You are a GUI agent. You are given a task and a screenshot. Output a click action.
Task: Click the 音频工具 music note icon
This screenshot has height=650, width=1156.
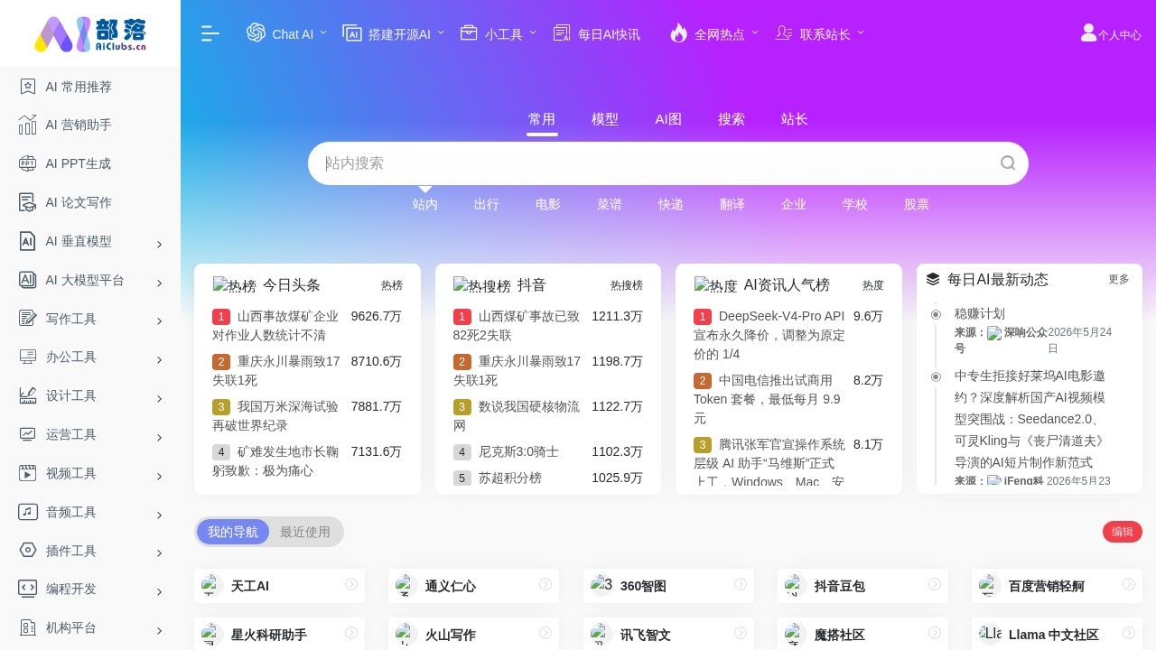(28, 512)
